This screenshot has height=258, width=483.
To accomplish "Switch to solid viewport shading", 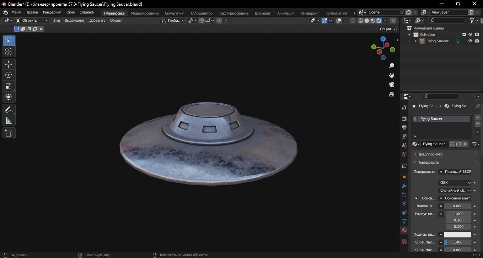I will (x=367, y=21).
